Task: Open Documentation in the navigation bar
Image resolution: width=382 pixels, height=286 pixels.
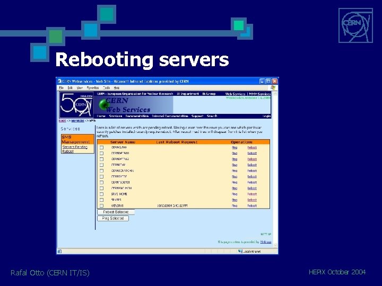Action: [137, 116]
